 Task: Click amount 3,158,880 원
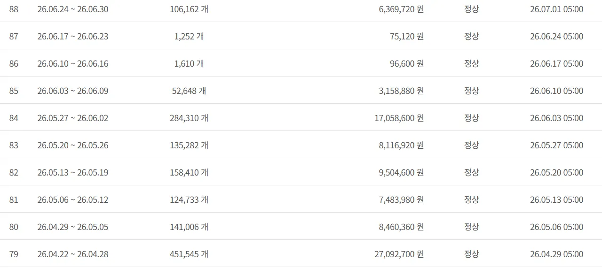tap(401, 91)
